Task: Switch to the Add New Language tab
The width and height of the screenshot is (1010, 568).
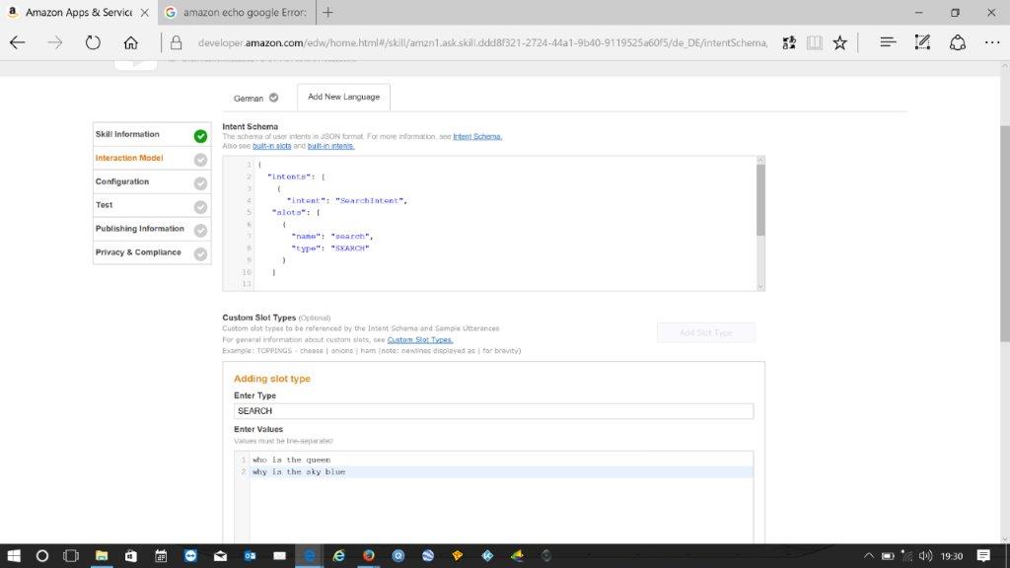Action: (x=343, y=97)
